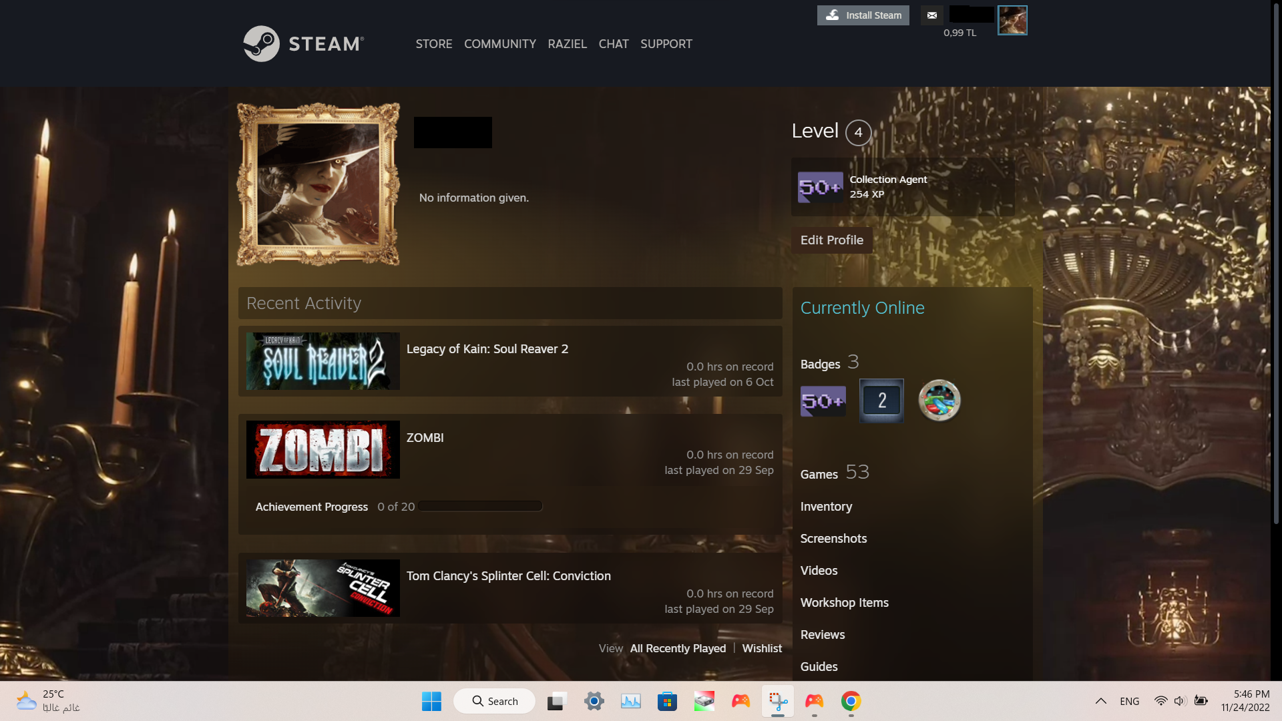
Task: Open the Games list link
Action: coord(819,474)
